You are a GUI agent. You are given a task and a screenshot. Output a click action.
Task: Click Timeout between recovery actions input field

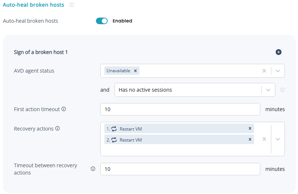pos(180,169)
